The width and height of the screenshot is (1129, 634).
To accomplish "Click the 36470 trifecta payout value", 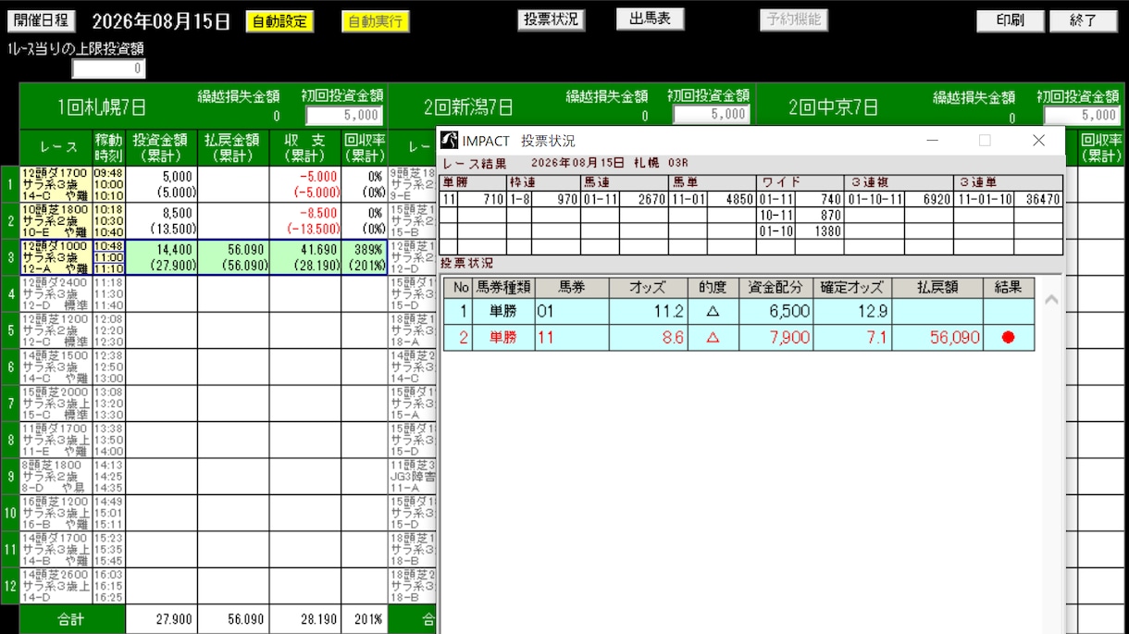I will 1042,198.
